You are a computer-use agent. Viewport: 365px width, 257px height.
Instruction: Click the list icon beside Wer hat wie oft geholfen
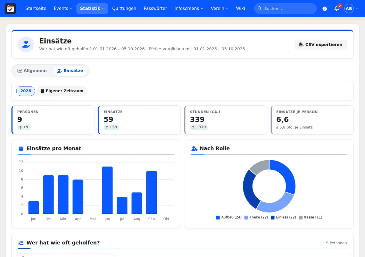tap(21, 243)
